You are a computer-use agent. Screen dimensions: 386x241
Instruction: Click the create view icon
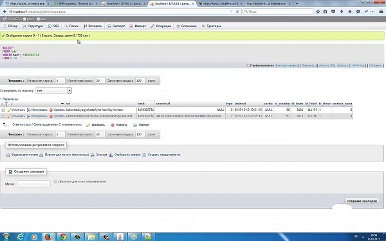(144, 155)
